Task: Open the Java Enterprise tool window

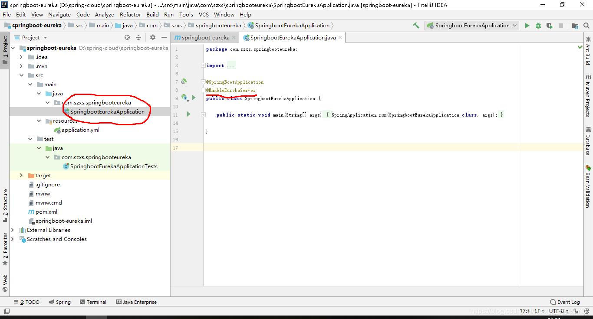Action: 136,302
